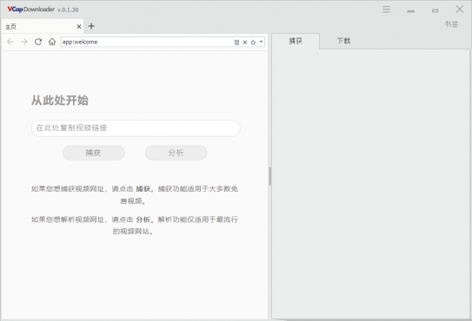Focus the 在此处复制视频链接 input box

pos(136,128)
